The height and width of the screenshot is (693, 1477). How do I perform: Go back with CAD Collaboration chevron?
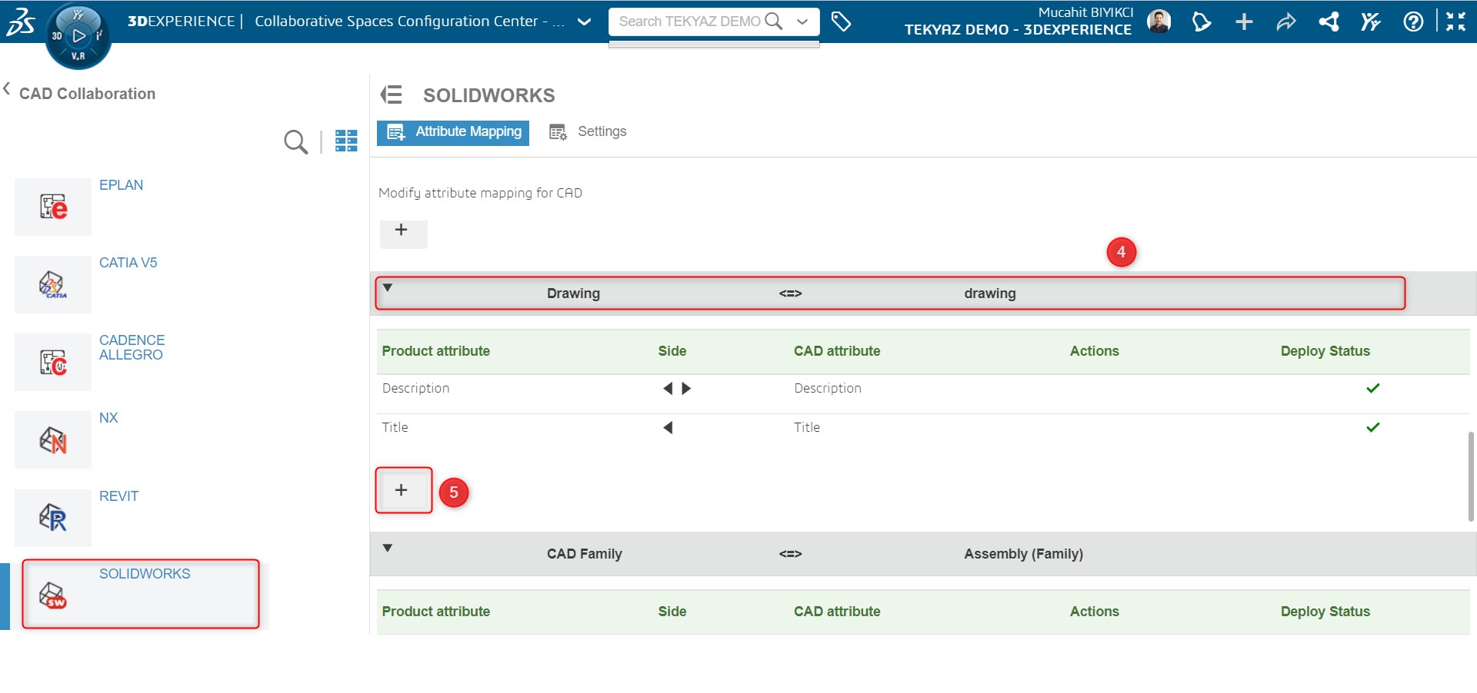[7, 89]
